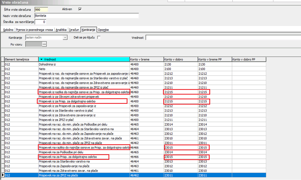Toggle the Aktiven checkbox
301x180 pixels.
click(80, 9)
